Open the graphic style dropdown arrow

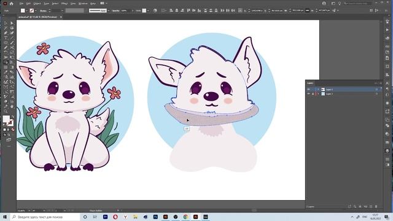pos(148,11)
